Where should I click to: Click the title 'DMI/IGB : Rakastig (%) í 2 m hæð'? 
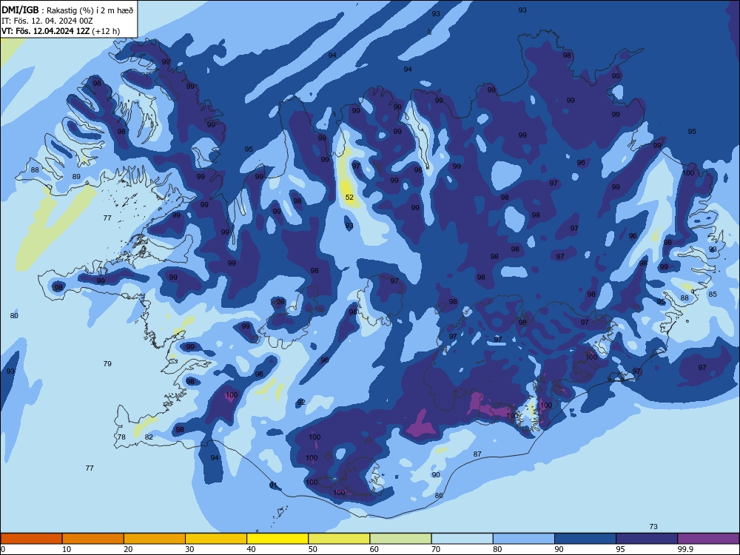pos(69,10)
